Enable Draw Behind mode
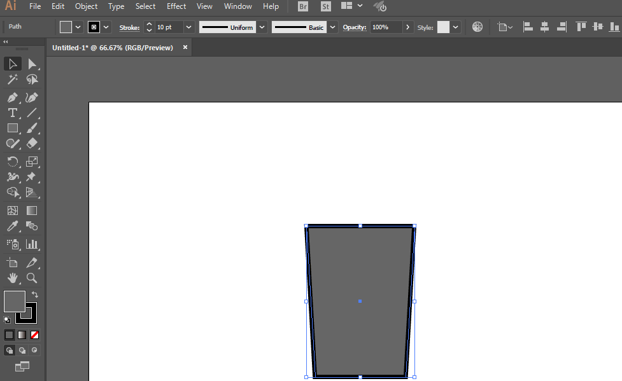The width and height of the screenshot is (622, 381). point(22,350)
